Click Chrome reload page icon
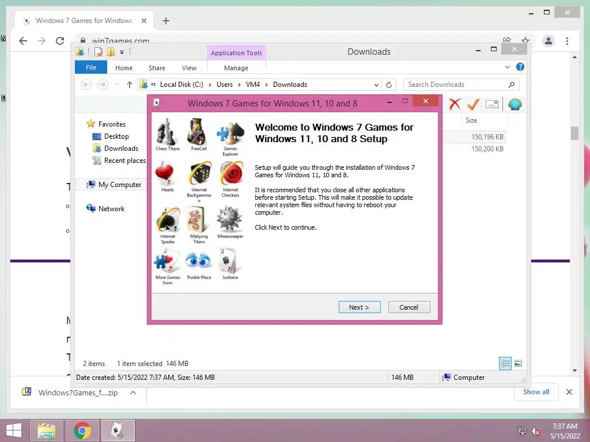The image size is (590, 442). tap(60, 41)
